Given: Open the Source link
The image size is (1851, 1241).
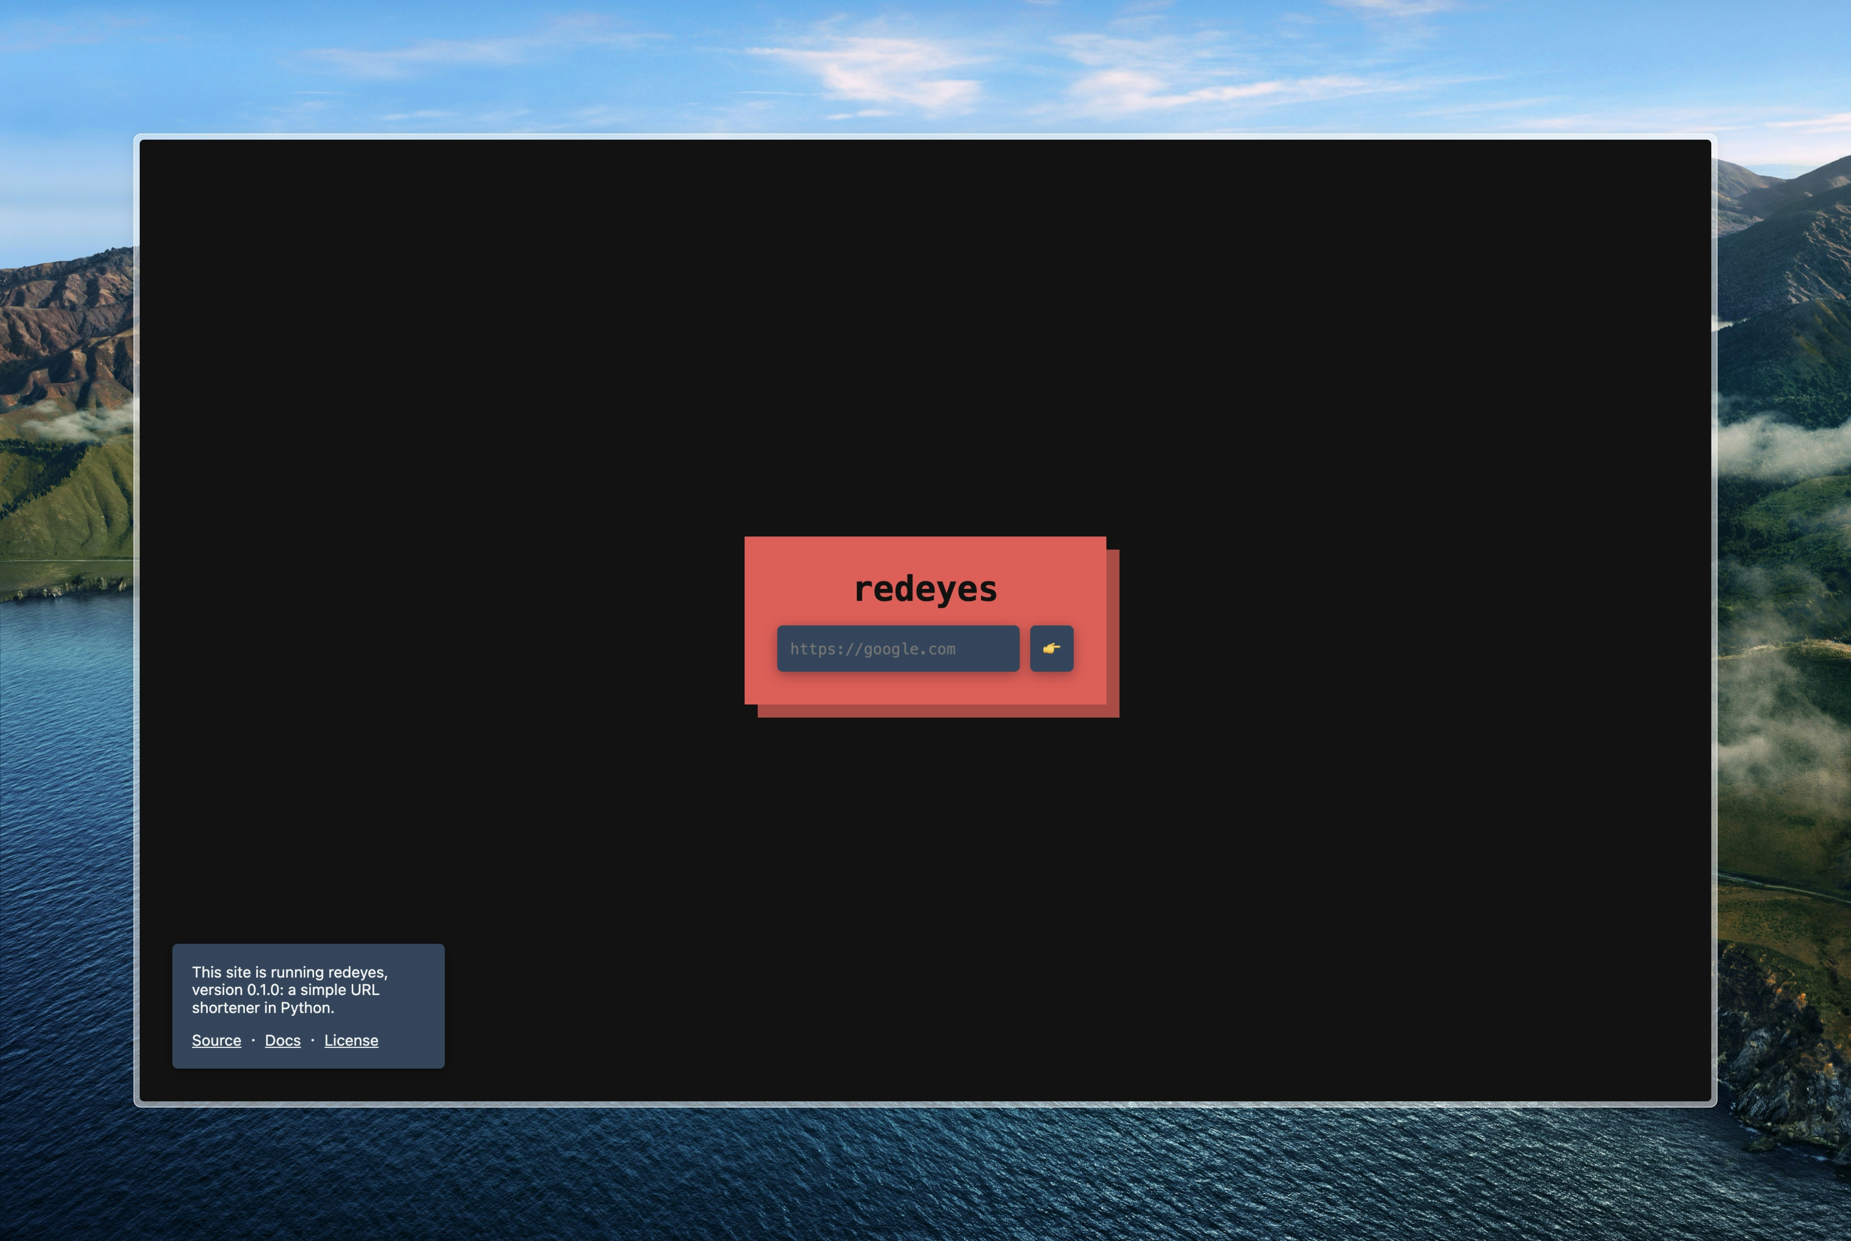Looking at the screenshot, I should (x=216, y=1040).
